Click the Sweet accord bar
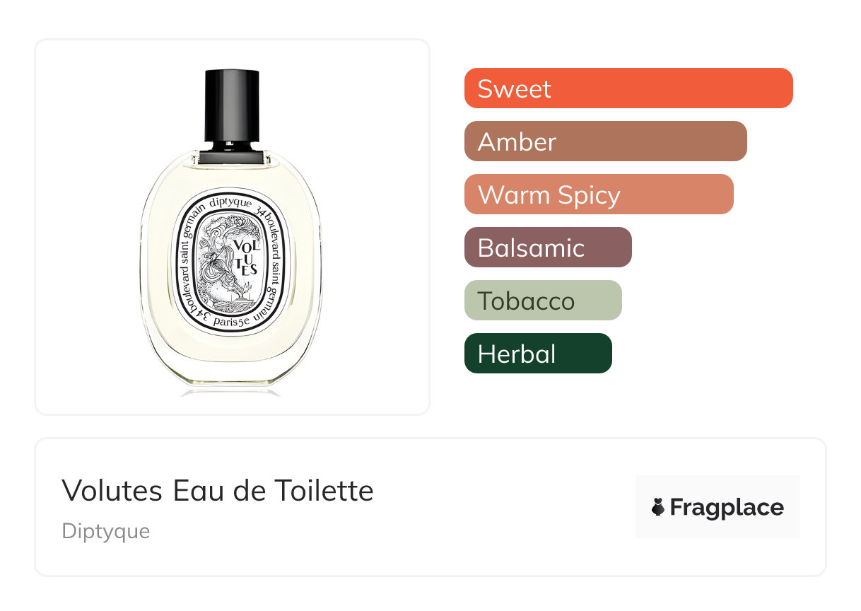This screenshot has height=611, width=861. click(628, 88)
